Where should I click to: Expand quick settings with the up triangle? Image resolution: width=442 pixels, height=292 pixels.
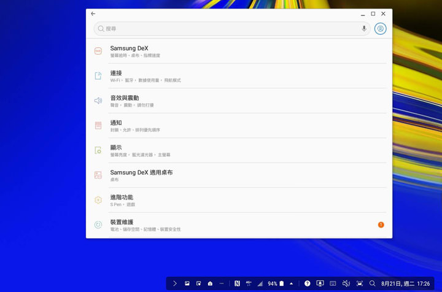pyautogui.click(x=291, y=283)
